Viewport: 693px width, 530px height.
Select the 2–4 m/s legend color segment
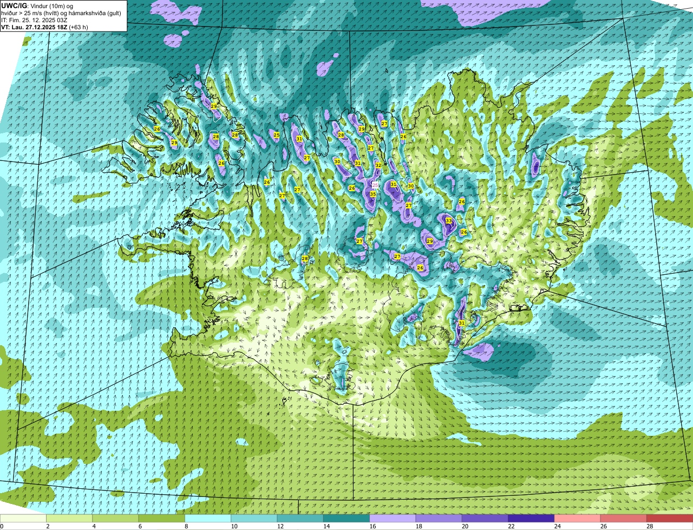pyautogui.click(x=69, y=518)
